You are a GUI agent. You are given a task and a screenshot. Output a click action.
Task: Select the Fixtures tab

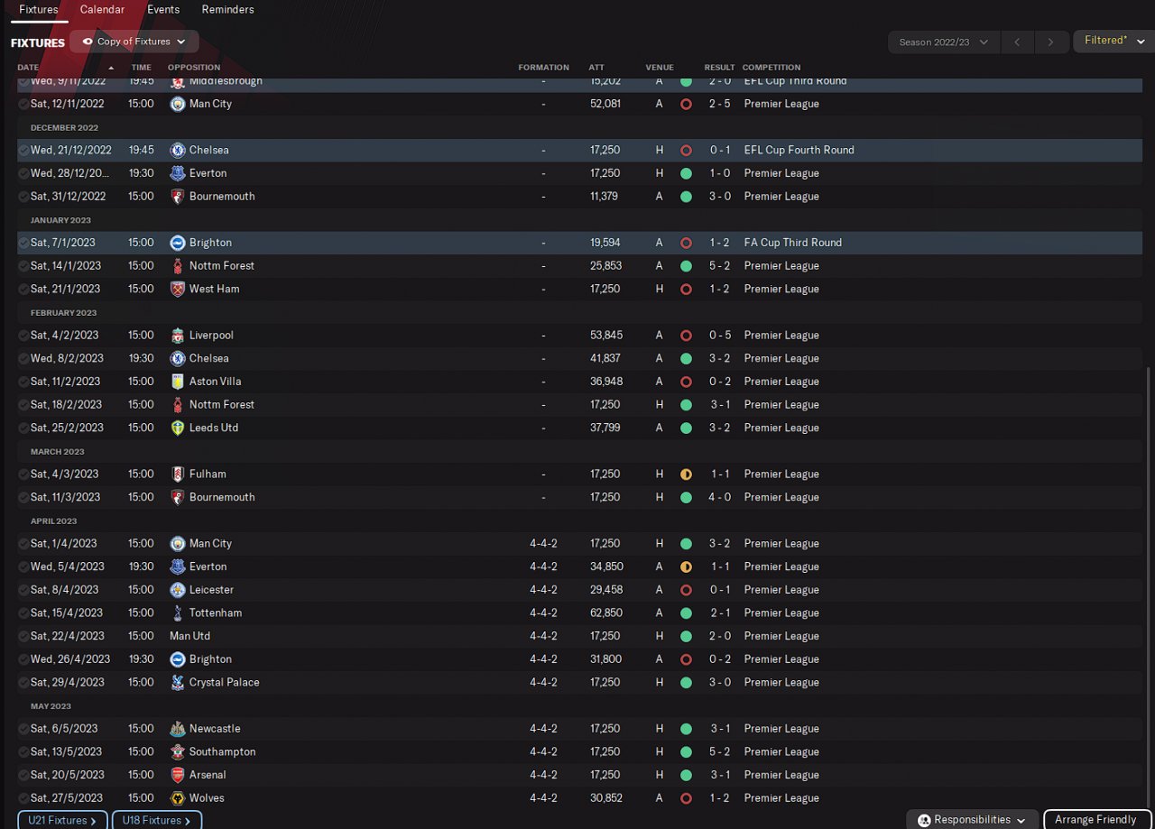point(39,10)
